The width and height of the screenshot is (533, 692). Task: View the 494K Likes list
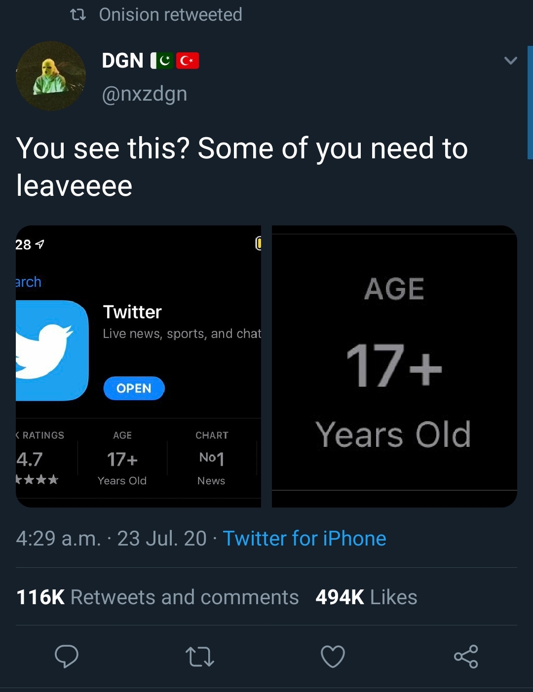[366, 597]
